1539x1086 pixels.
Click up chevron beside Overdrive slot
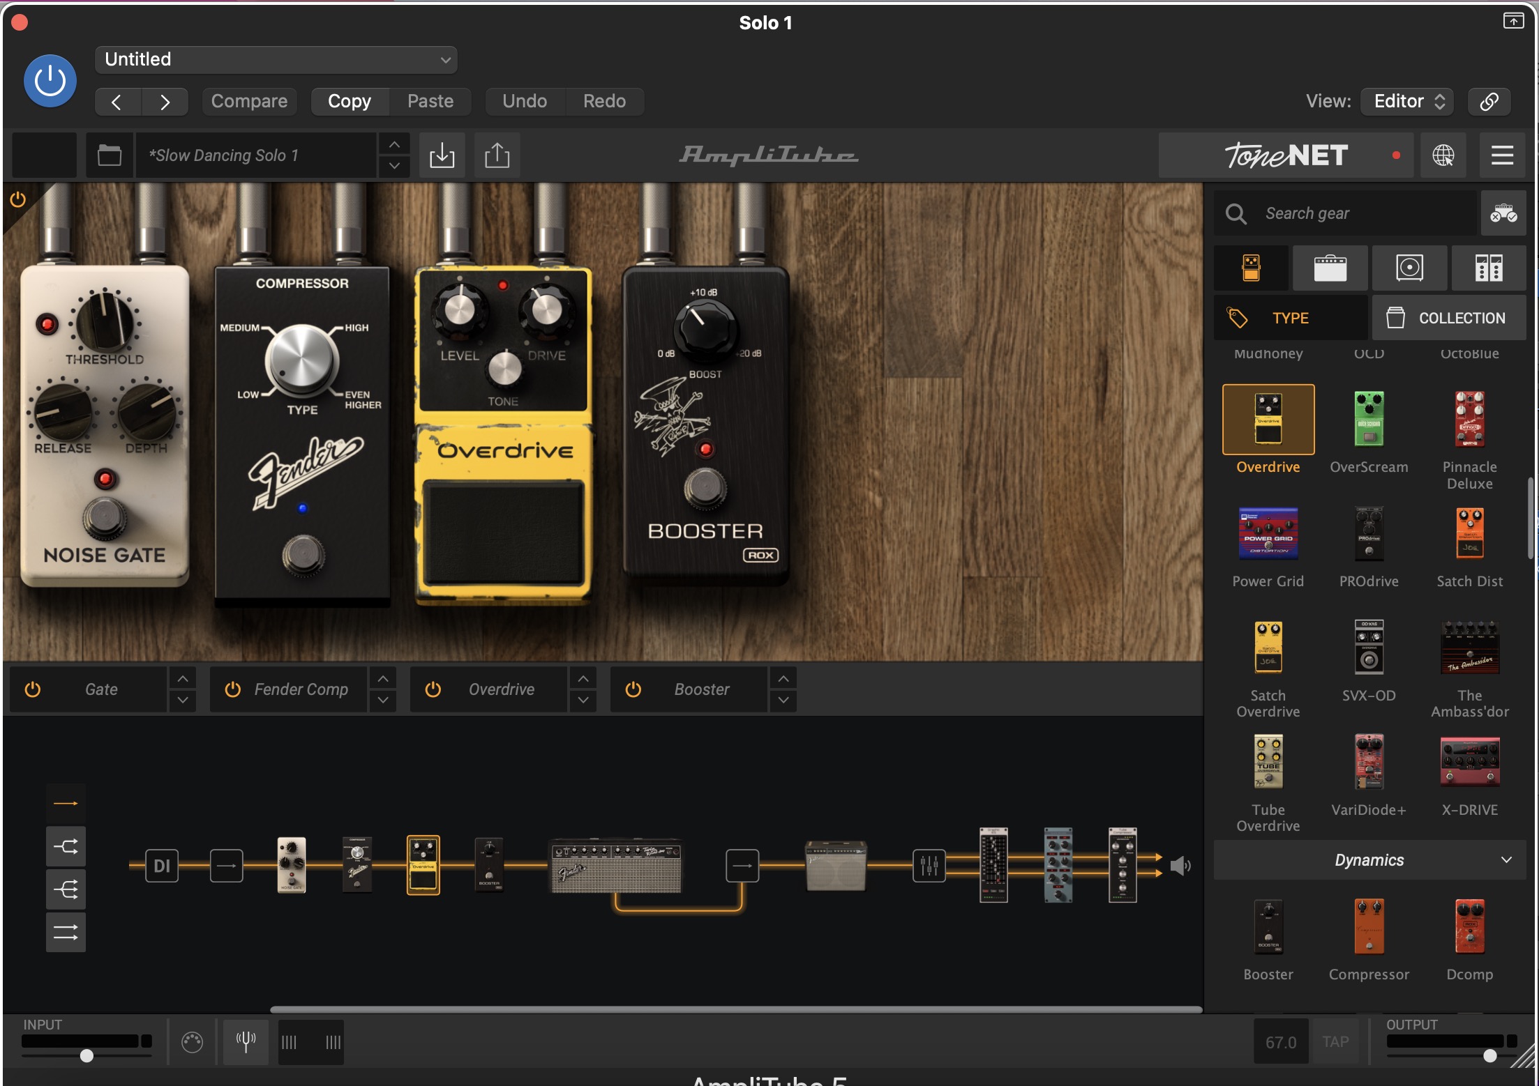tap(583, 678)
